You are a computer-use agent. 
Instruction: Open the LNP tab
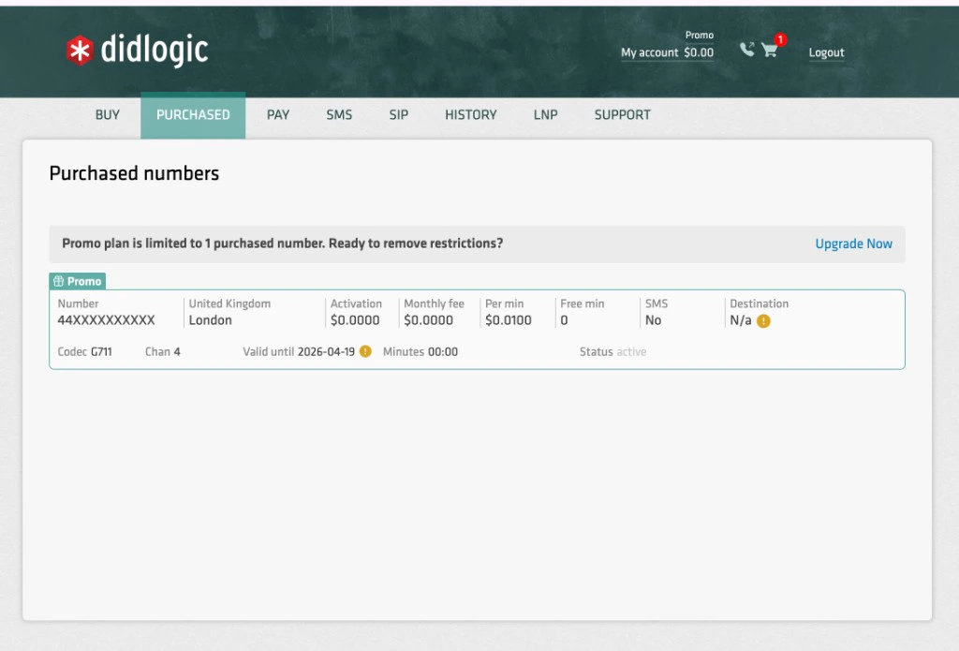click(x=545, y=114)
